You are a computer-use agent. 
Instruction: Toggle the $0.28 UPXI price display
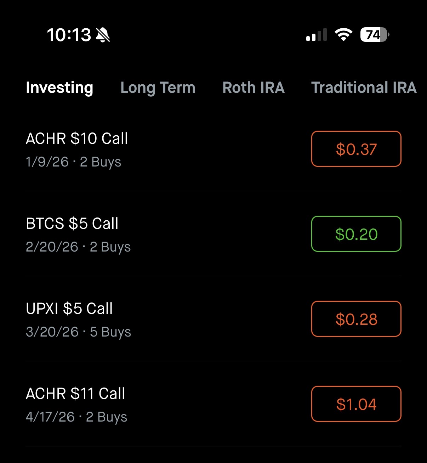(x=356, y=319)
